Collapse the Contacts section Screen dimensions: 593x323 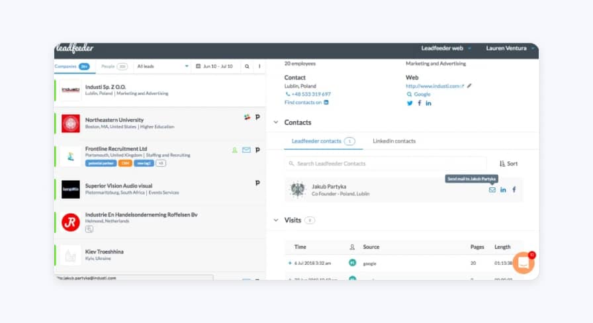pyautogui.click(x=276, y=122)
